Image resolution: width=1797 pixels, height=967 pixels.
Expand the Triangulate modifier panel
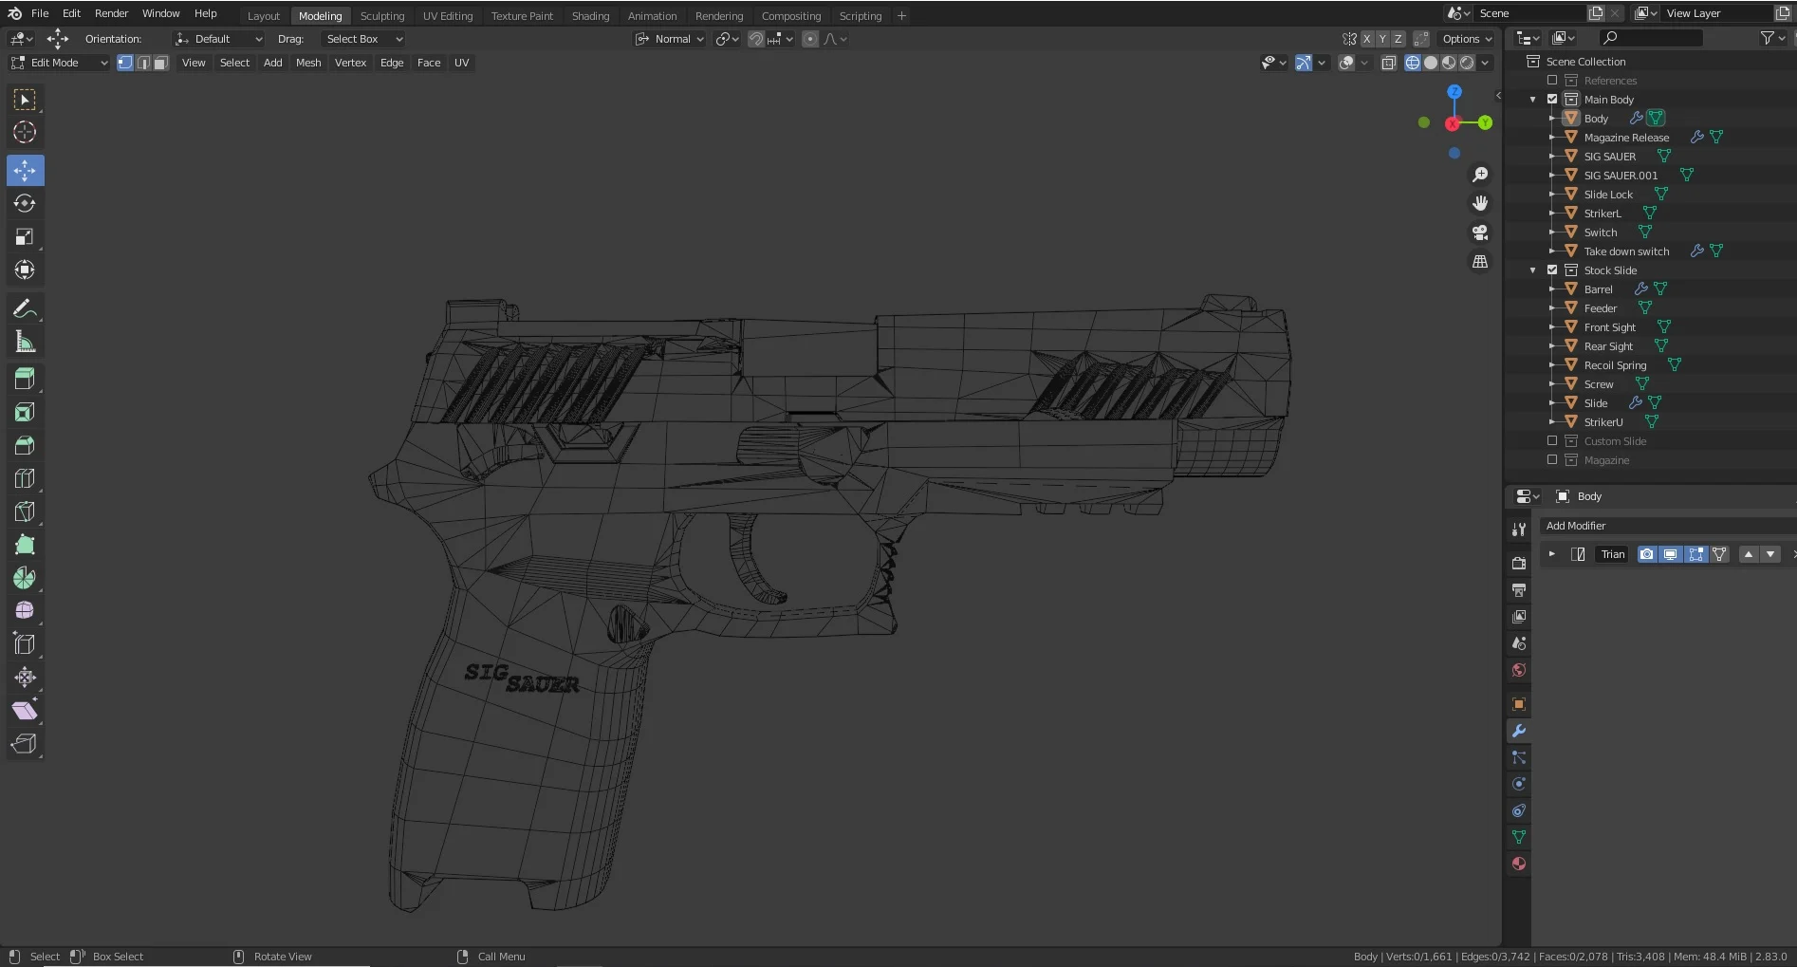[1551, 554]
